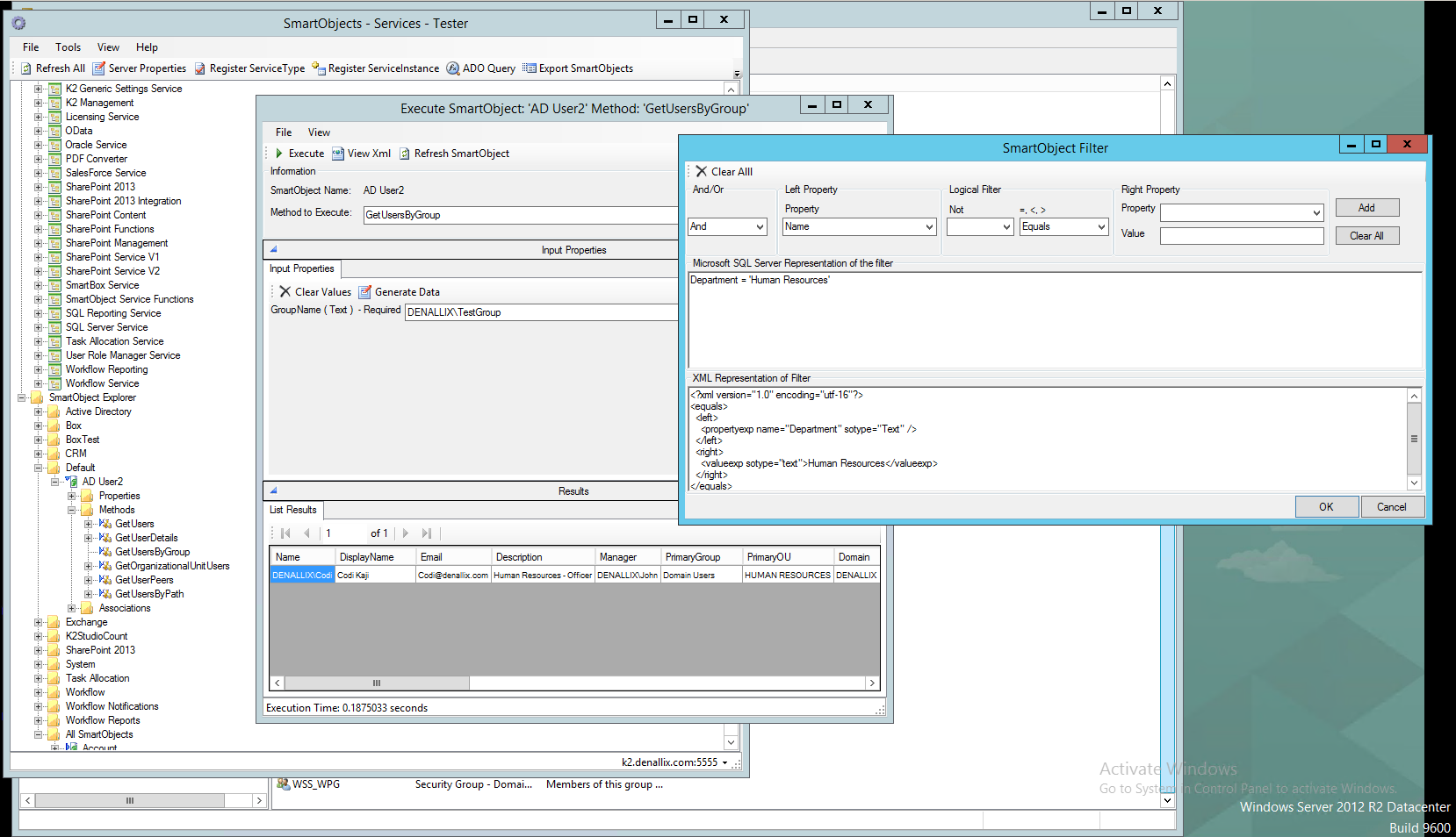This screenshot has height=837, width=1456.
Task: Open Right Property dropdown
Action: pyautogui.click(x=1316, y=212)
